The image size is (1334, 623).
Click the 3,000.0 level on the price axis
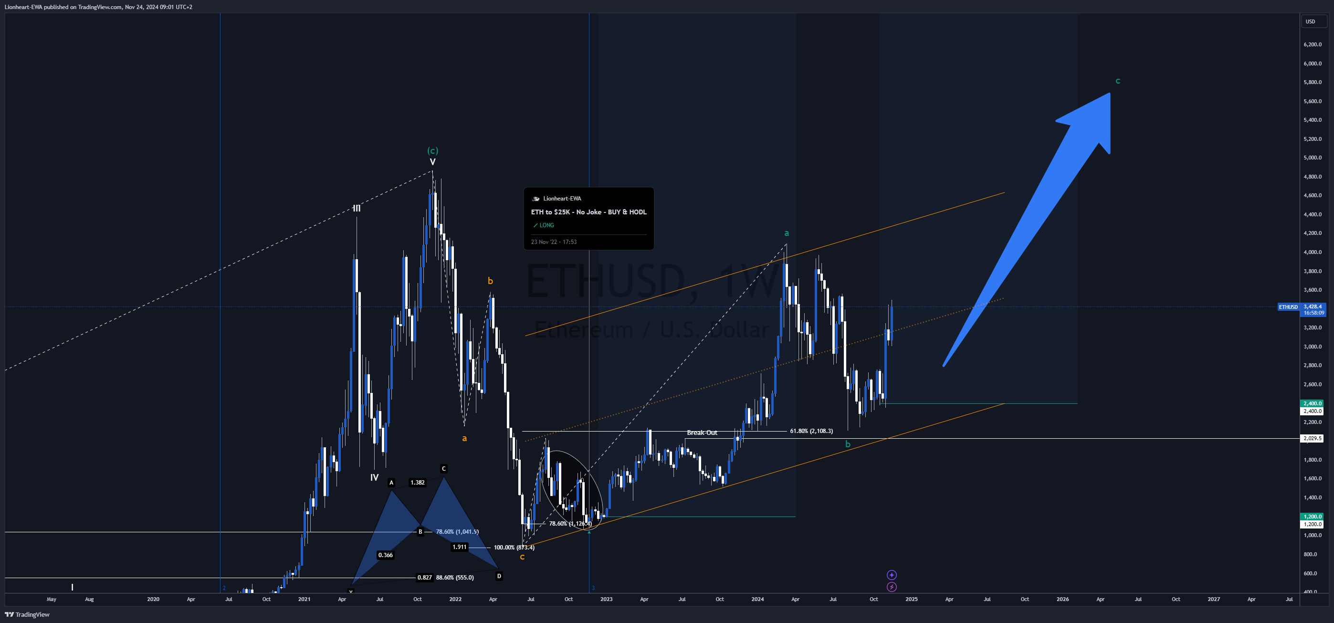[1312, 347]
